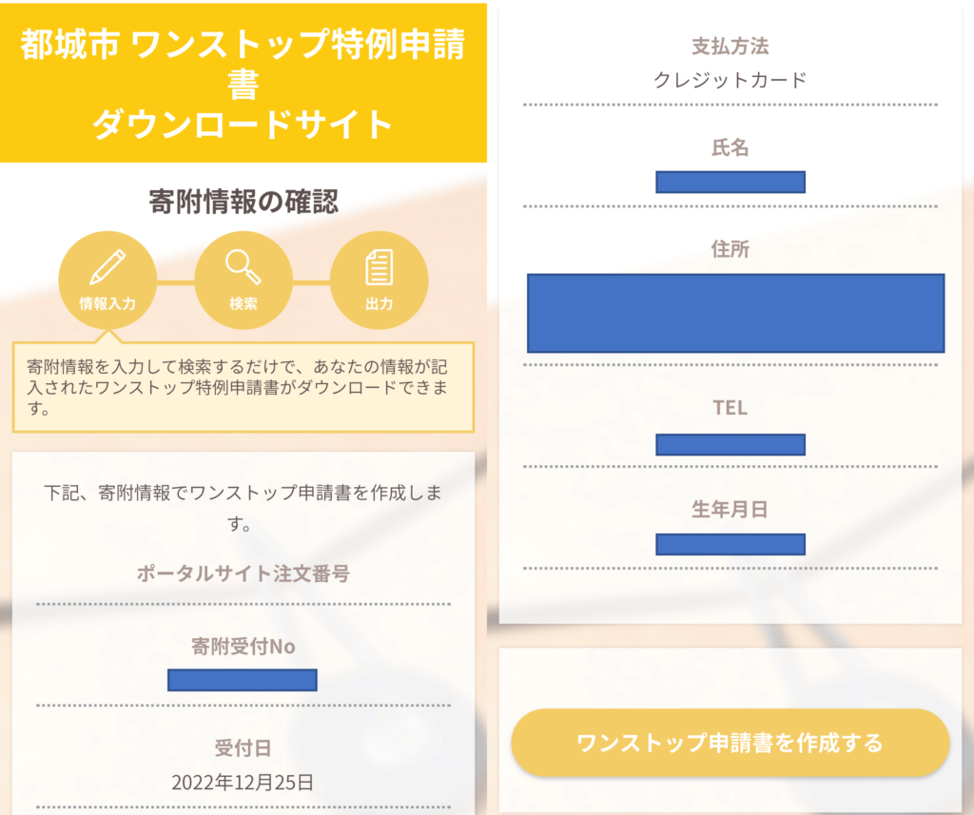This screenshot has height=815, width=974.
Task: Click the yellow site title header
Action: 243,83
